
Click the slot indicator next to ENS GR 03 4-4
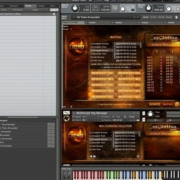pos(89,85)
